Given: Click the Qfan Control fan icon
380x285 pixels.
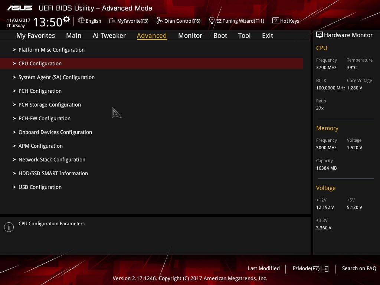Looking at the screenshot, I should [x=160, y=21].
